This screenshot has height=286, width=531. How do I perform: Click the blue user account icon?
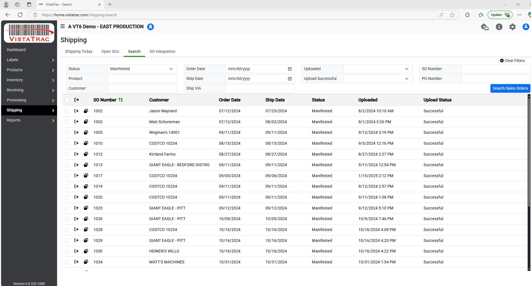pyautogui.click(x=526, y=27)
